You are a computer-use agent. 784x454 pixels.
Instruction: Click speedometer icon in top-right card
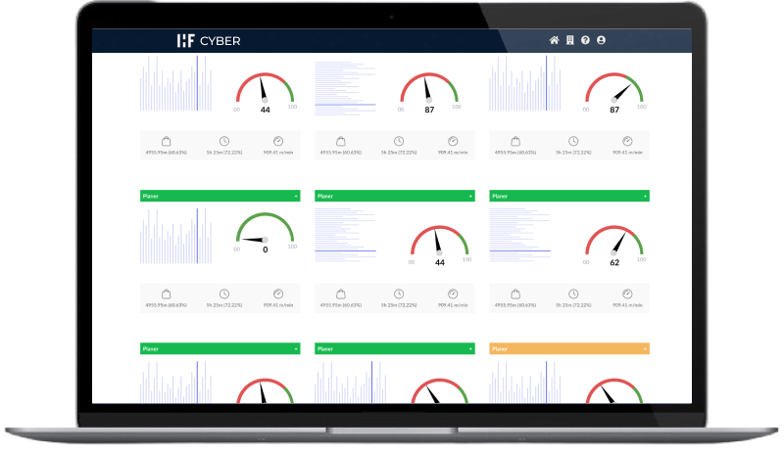click(627, 141)
